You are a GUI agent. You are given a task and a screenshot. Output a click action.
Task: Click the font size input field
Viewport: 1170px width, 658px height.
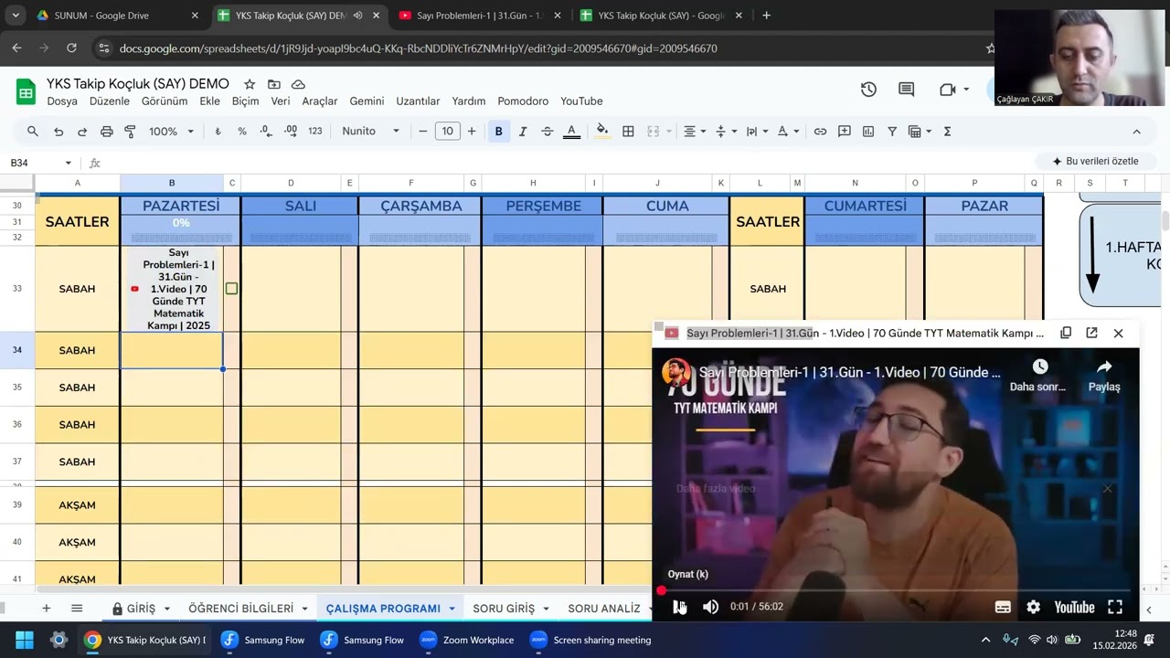point(447,132)
